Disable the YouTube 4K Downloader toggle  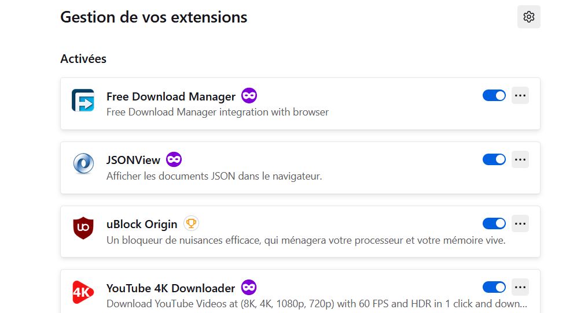coord(494,287)
